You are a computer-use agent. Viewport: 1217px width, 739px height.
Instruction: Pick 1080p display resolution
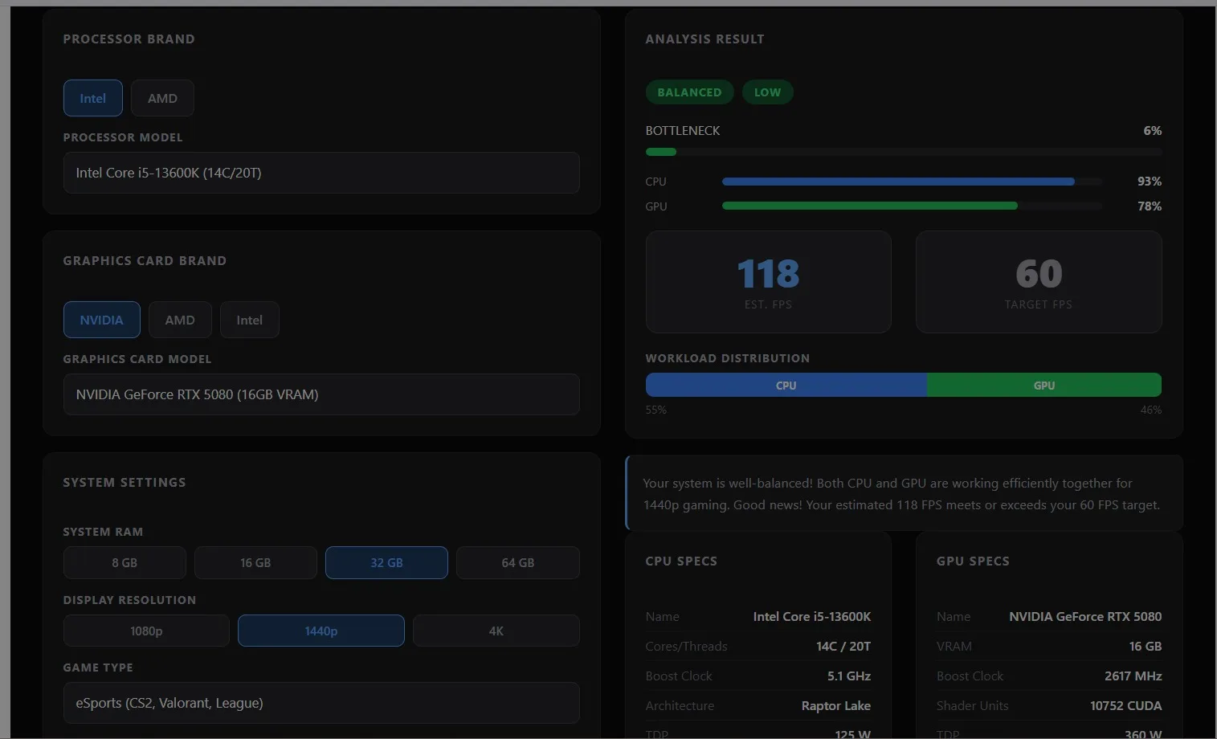[x=146, y=631]
